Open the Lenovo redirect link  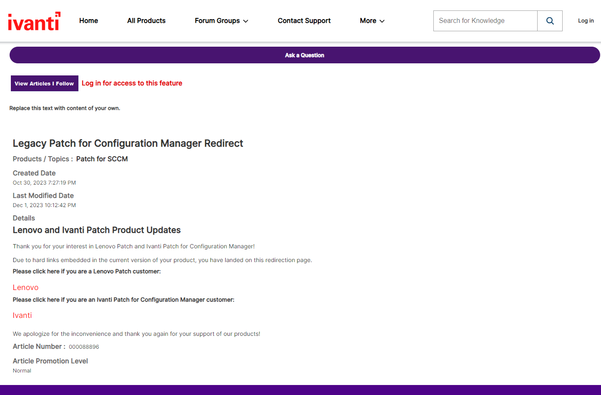coord(25,287)
